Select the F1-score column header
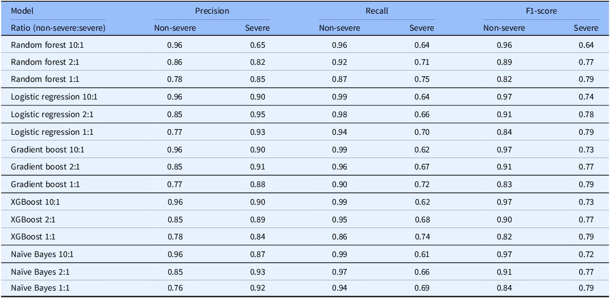610x298 pixels. [541, 11]
